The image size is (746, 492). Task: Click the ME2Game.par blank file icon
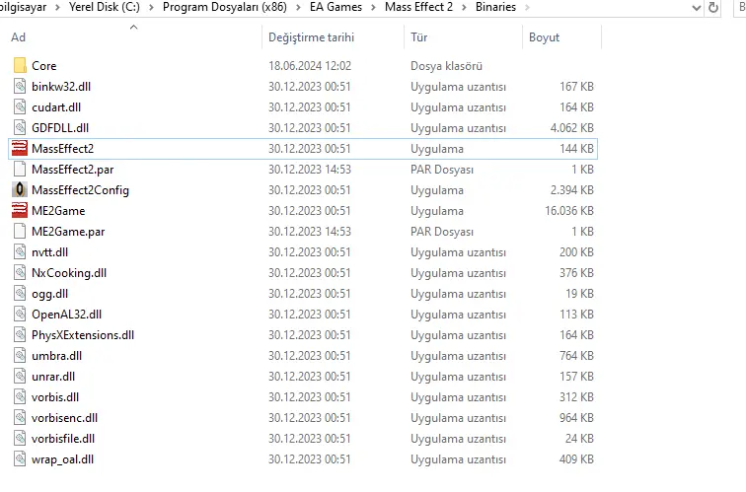[20, 232]
